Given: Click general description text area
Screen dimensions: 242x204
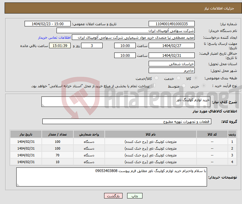Looking at the screenshot, I should click(x=126, y=102).
